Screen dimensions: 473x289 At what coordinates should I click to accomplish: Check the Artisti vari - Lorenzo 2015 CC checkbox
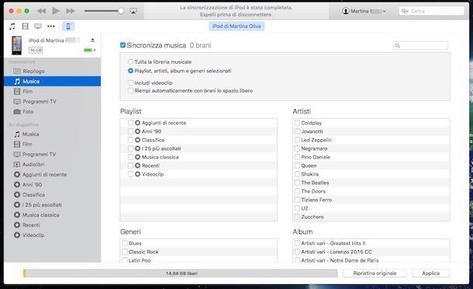point(297,252)
